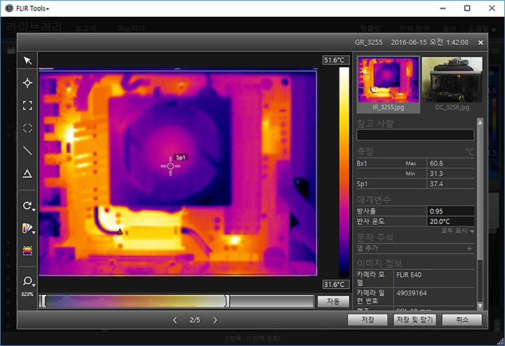The width and height of the screenshot is (505, 346).
Task: Click the Sp1 spot crosshair on image
Action: (170, 166)
